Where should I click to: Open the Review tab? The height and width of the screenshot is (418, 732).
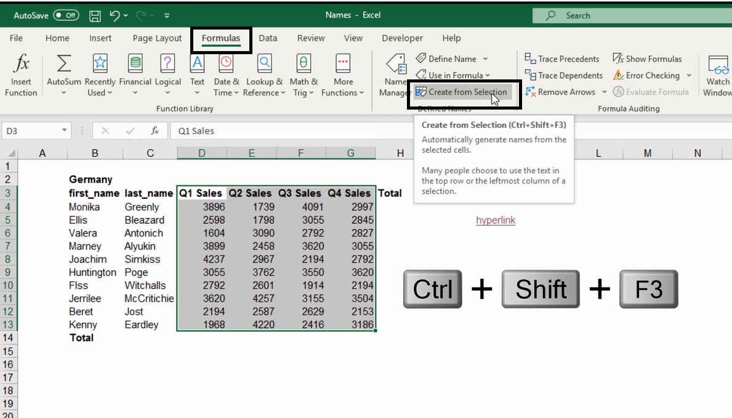coord(310,38)
